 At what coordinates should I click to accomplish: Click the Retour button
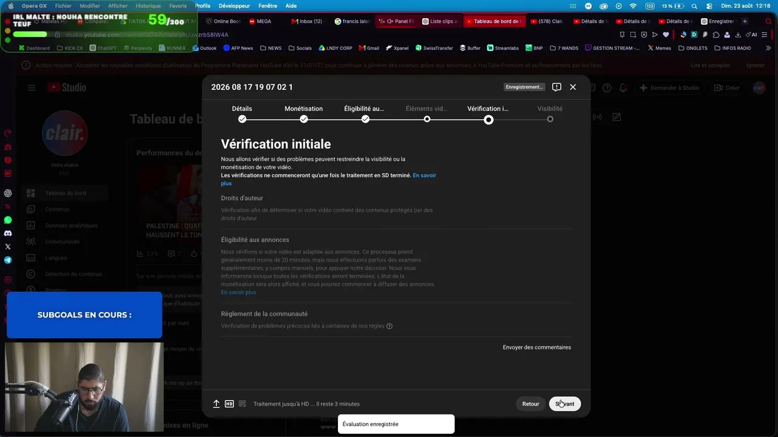531,404
